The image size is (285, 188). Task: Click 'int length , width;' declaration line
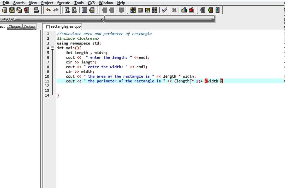pyautogui.click(x=87, y=52)
